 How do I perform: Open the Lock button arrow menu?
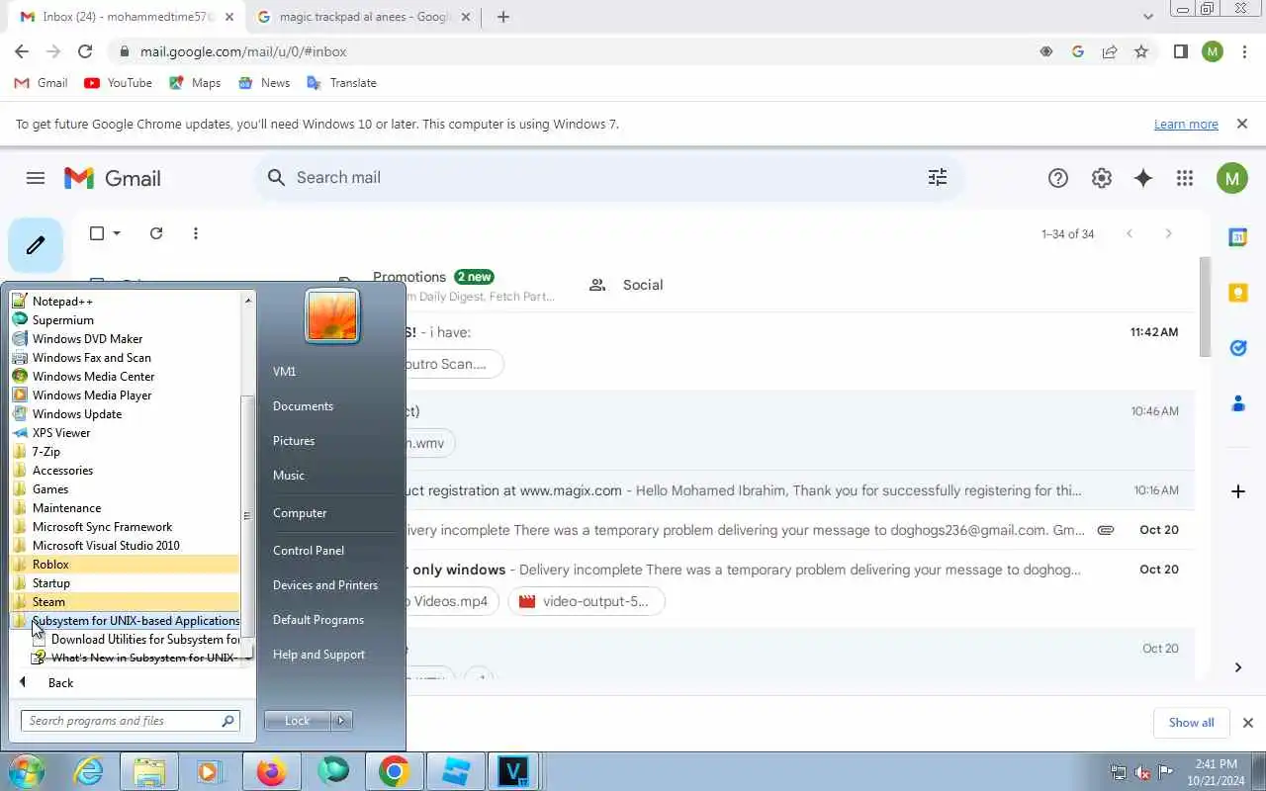[341, 721]
